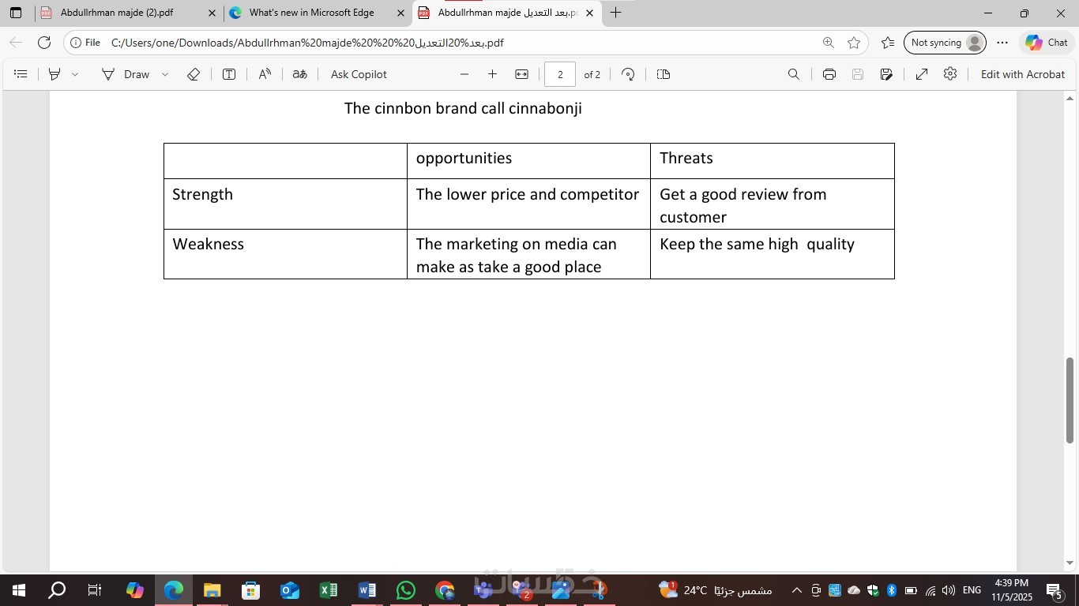Screen dimensions: 1079x606
Task: Click the 'Threats' header cell
Action: pyautogui.click(x=773, y=161)
